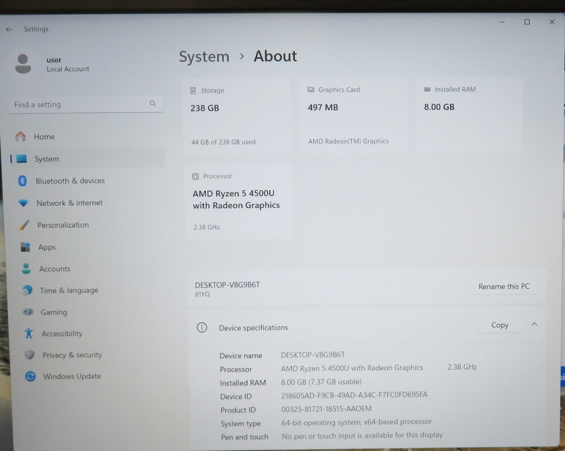Click the Accounts person icon
Viewport: 565px width, 451px height.
point(26,269)
